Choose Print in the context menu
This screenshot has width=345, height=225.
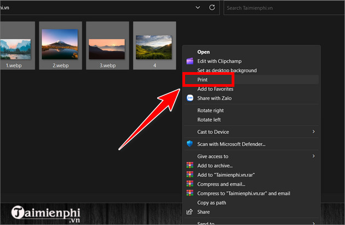coord(251,80)
